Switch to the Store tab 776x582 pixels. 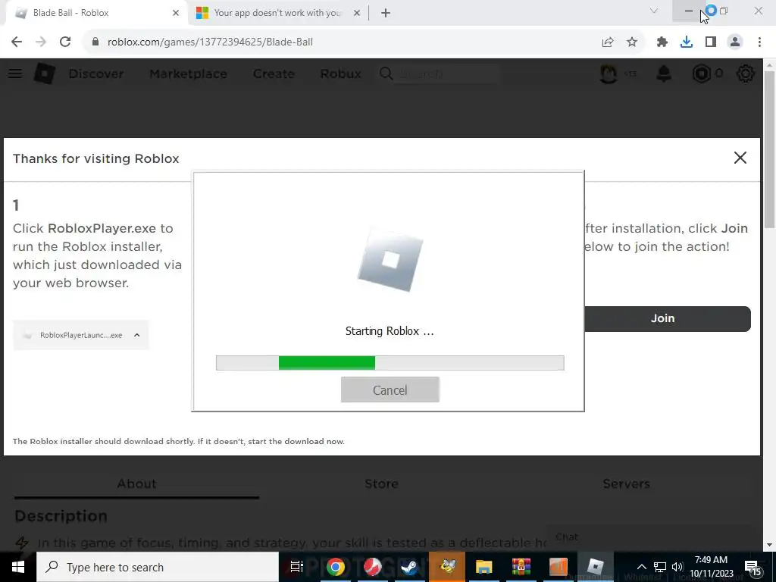click(382, 483)
